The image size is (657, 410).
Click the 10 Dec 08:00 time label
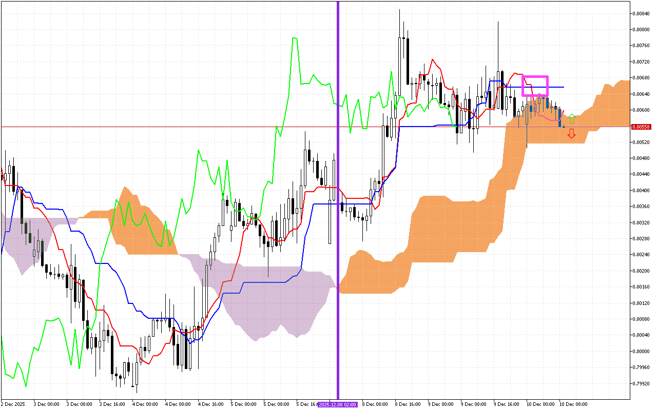coord(573,404)
